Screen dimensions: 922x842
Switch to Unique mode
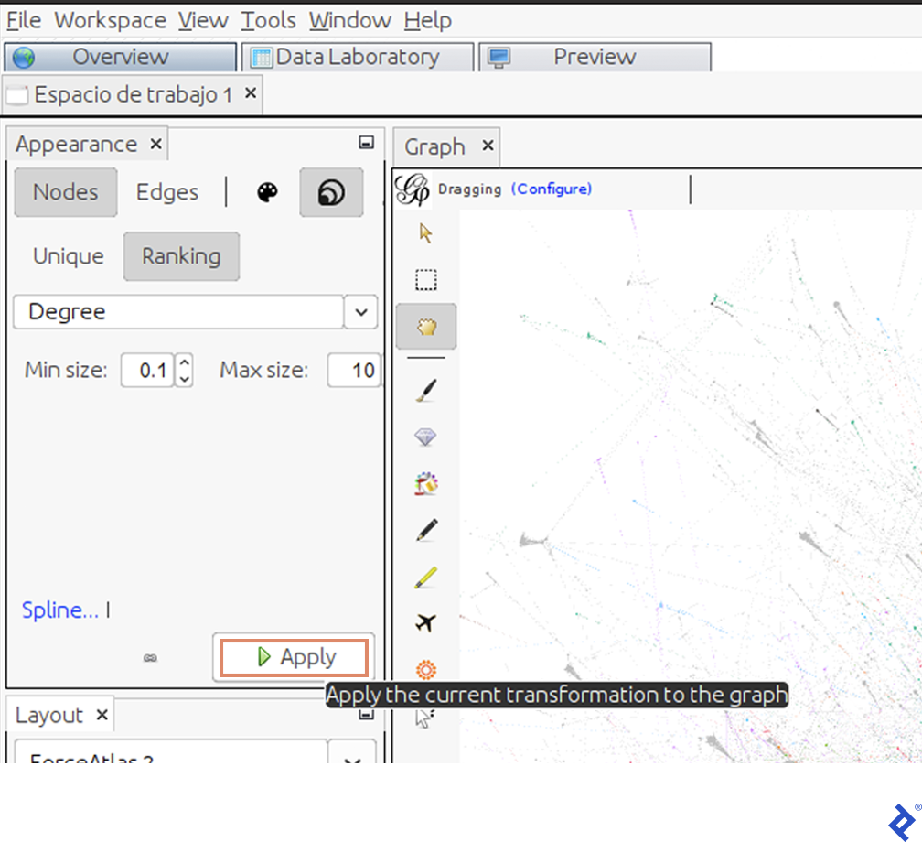(69, 256)
